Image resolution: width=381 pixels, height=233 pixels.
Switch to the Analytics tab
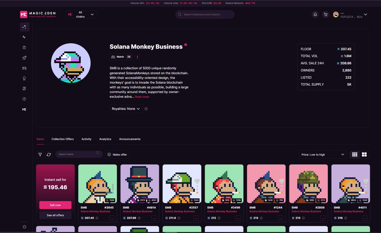[x=105, y=139]
